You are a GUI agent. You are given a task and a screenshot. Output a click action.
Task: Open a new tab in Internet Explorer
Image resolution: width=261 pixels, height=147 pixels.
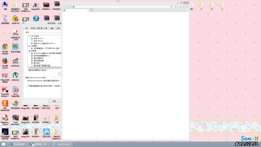point(91,10)
